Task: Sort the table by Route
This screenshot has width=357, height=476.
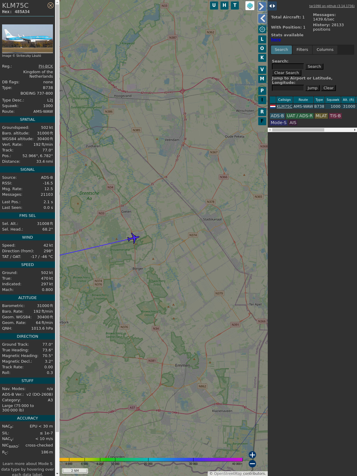Action: click(x=303, y=100)
